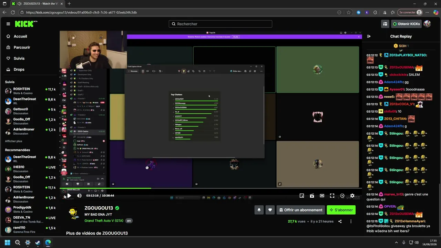
Task: Open IHEB10 recommended channel
Action: click(30, 169)
